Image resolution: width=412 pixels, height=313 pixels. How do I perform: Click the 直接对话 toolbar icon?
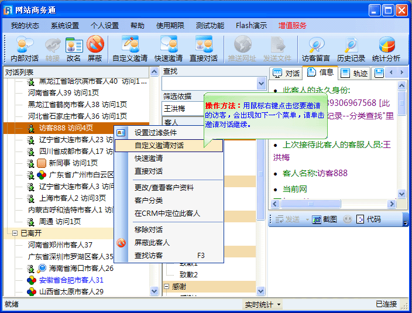204,49
